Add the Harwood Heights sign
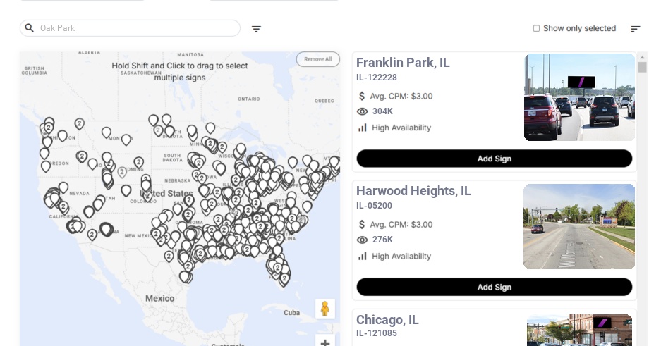Viewport: 649px width, 346px height. pos(494,287)
